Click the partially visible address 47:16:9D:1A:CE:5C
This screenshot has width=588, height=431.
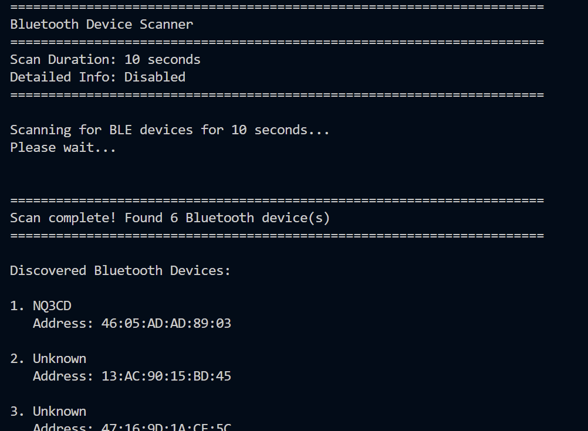click(x=166, y=427)
